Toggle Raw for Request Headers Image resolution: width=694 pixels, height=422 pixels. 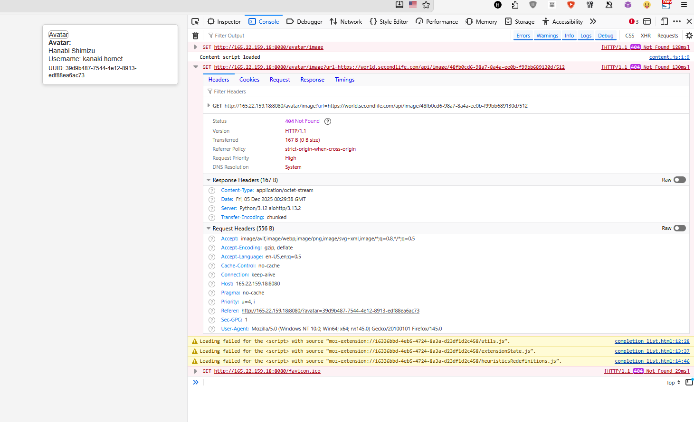[x=680, y=228]
